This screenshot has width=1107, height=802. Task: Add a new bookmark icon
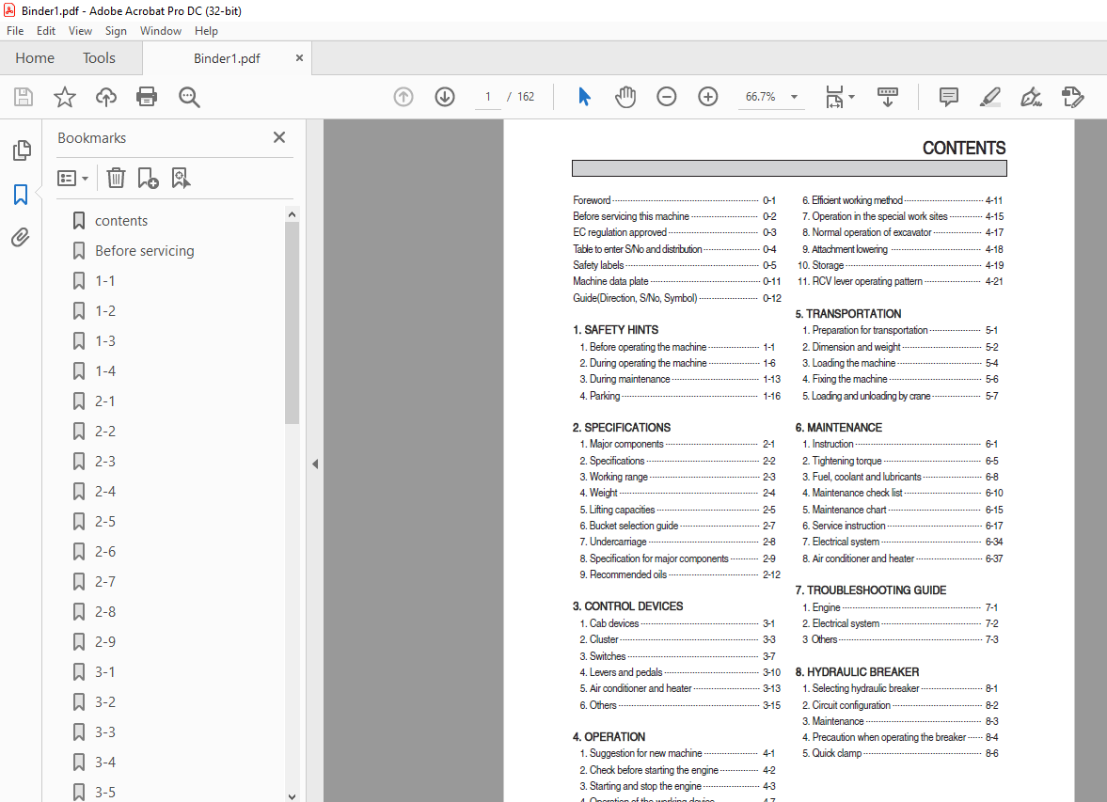pos(149,178)
